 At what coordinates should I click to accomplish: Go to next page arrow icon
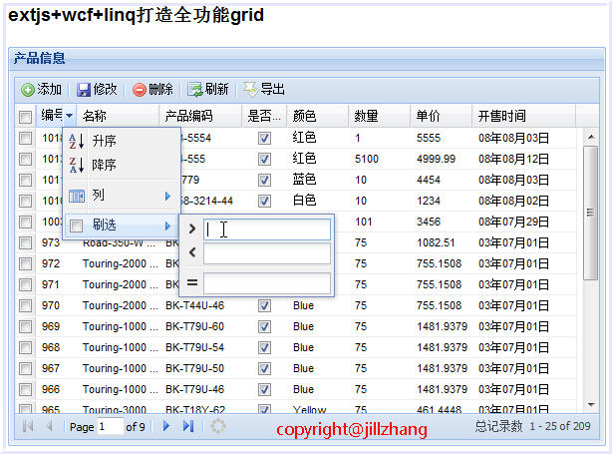tap(166, 427)
